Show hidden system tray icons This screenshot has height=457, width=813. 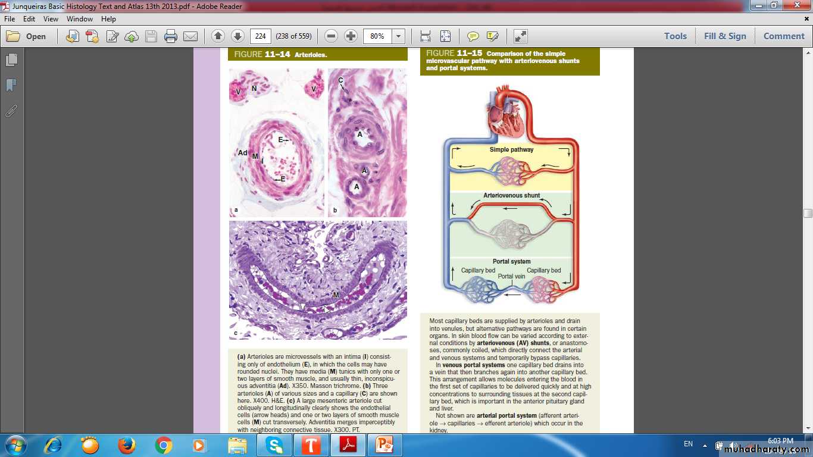point(705,445)
